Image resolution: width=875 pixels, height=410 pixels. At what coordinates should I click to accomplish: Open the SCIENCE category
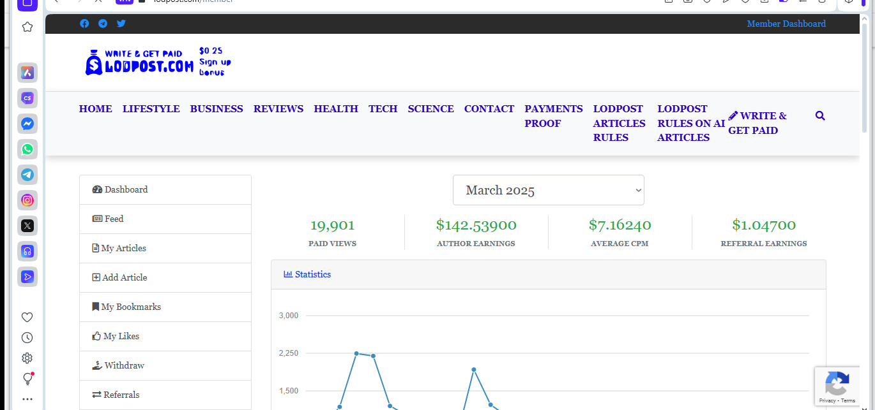(431, 109)
